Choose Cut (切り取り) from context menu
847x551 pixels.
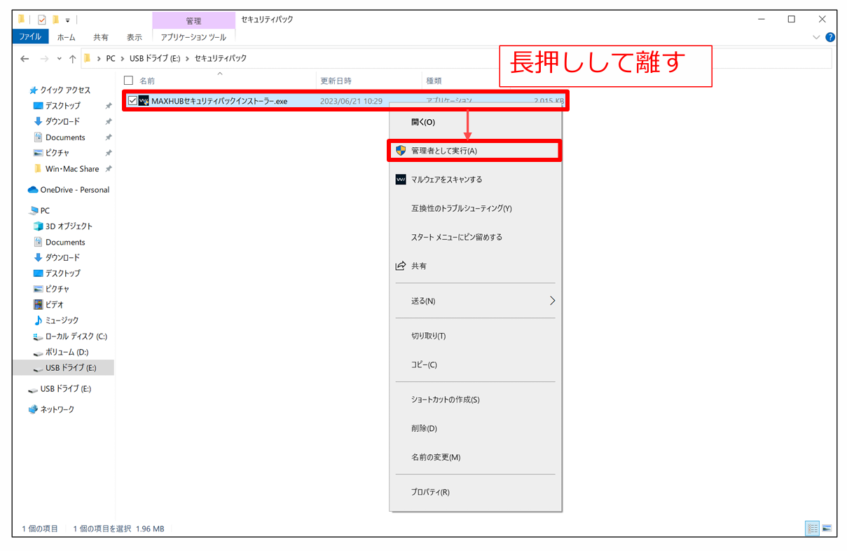coord(429,336)
